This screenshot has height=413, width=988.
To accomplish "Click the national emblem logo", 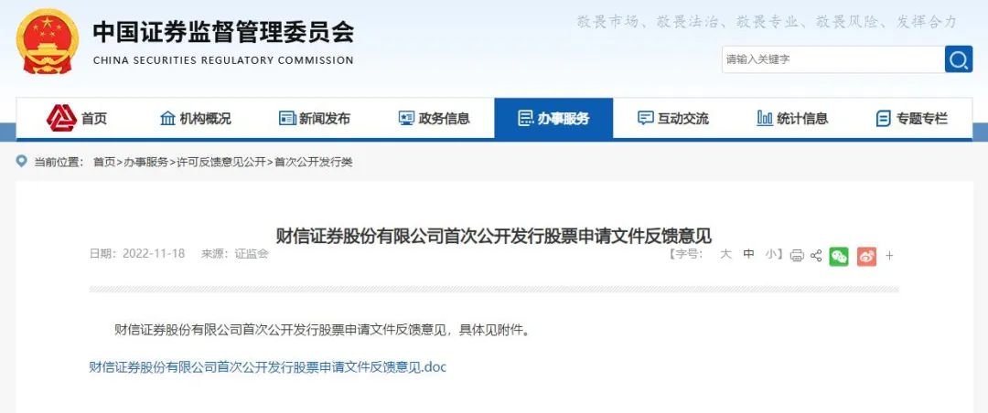I will [x=48, y=41].
